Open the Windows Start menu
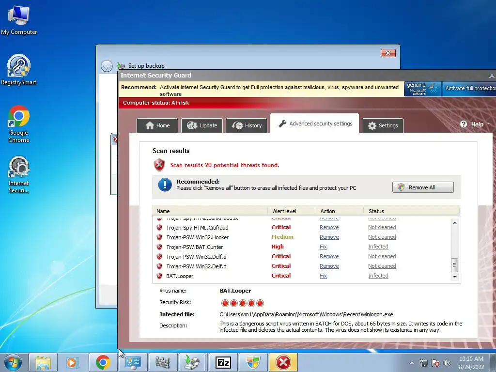The image size is (496, 372). tap(13, 362)
